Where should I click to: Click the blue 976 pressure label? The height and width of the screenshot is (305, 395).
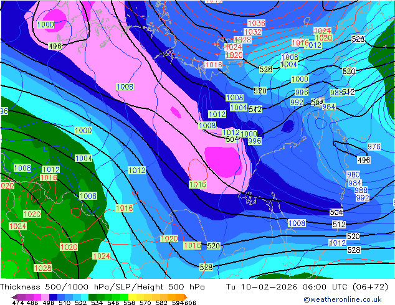pyautogui.click(x=374, y=146)
